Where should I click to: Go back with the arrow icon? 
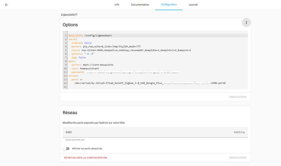click(x=7, y=5)
